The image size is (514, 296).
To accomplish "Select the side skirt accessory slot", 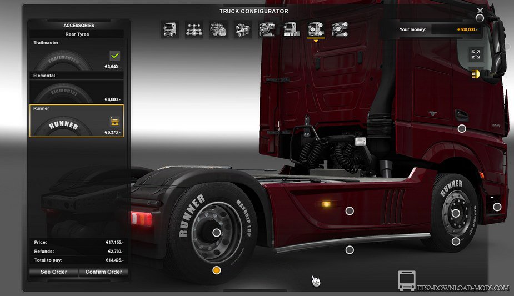I will [x=350, y=211].
